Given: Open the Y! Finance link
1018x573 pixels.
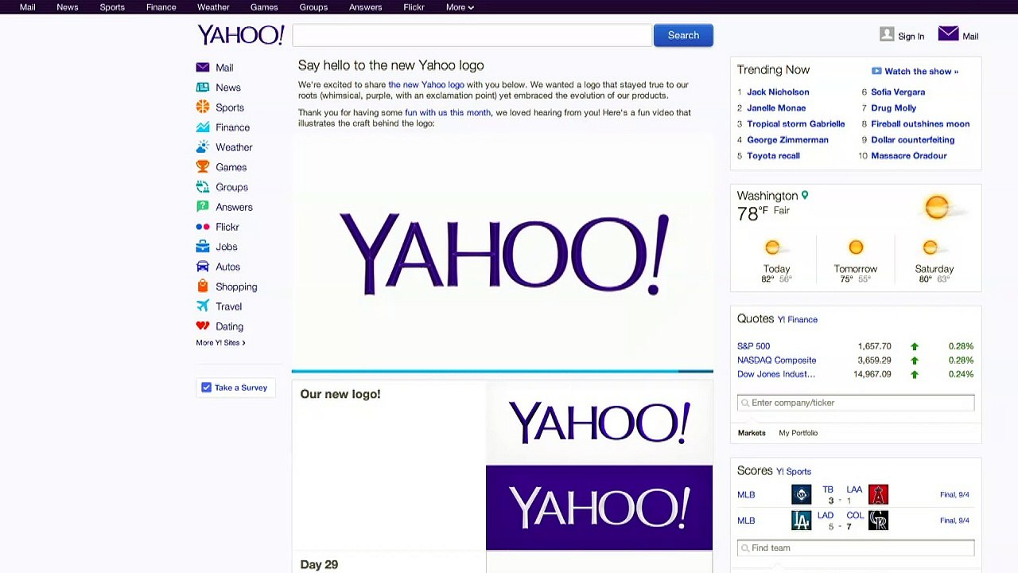Looking at the screenshot, I should tap(798, 319).
